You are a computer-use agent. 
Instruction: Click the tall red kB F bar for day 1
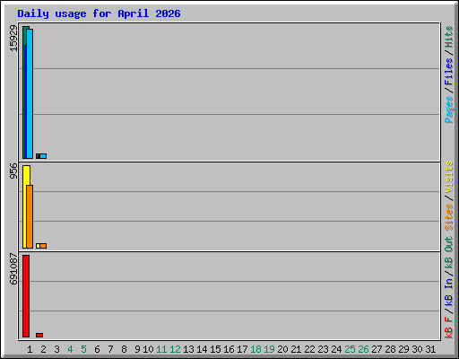coord(26,296)
